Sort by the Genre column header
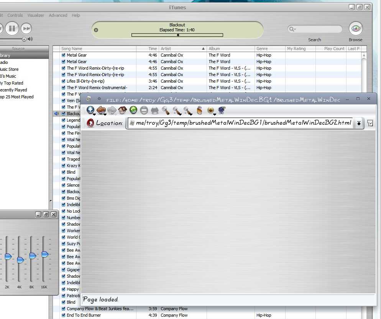This screenshot has height=319, width=381. pyautogui.click(x=270, y=49)
